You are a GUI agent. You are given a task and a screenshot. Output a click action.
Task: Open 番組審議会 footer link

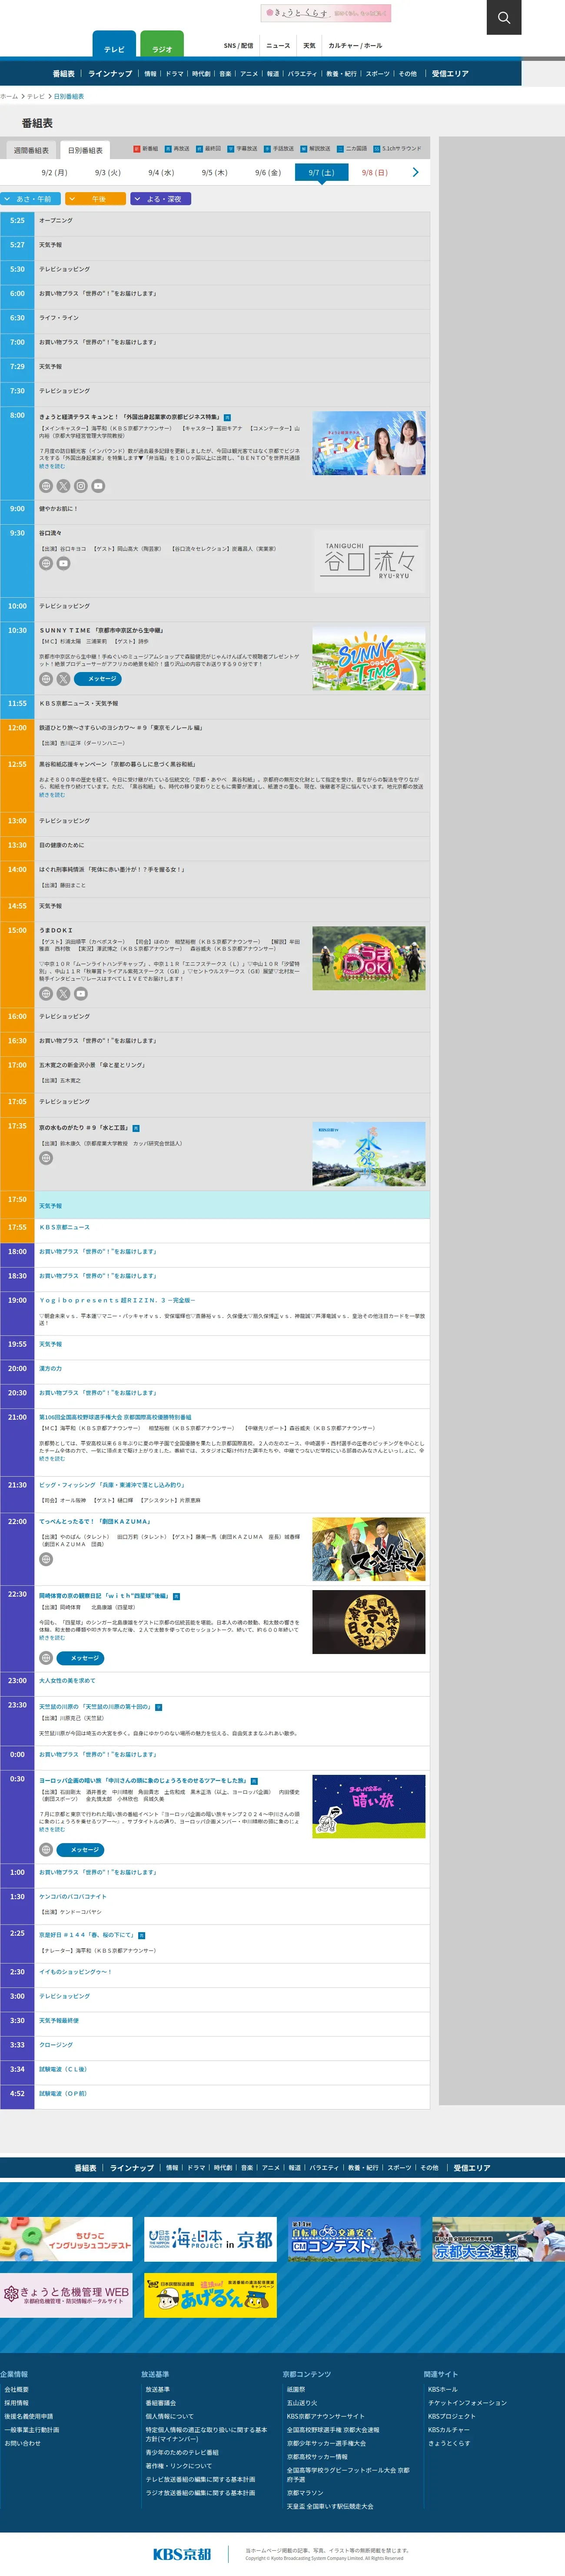(x=161, y=2403)
